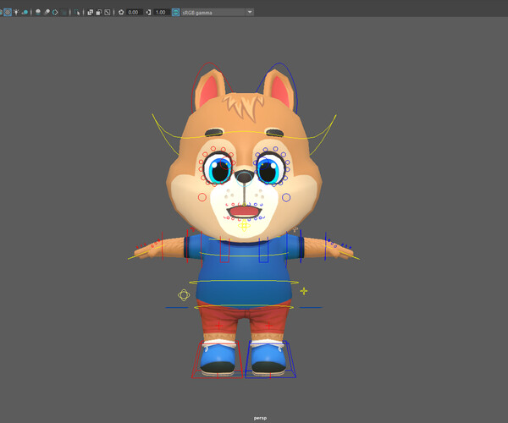Click the Isolate Select icon

coord(77,13)
